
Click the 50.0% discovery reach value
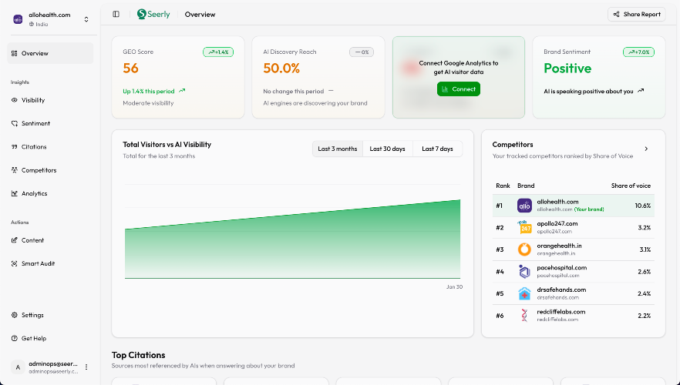coord(281,69)
